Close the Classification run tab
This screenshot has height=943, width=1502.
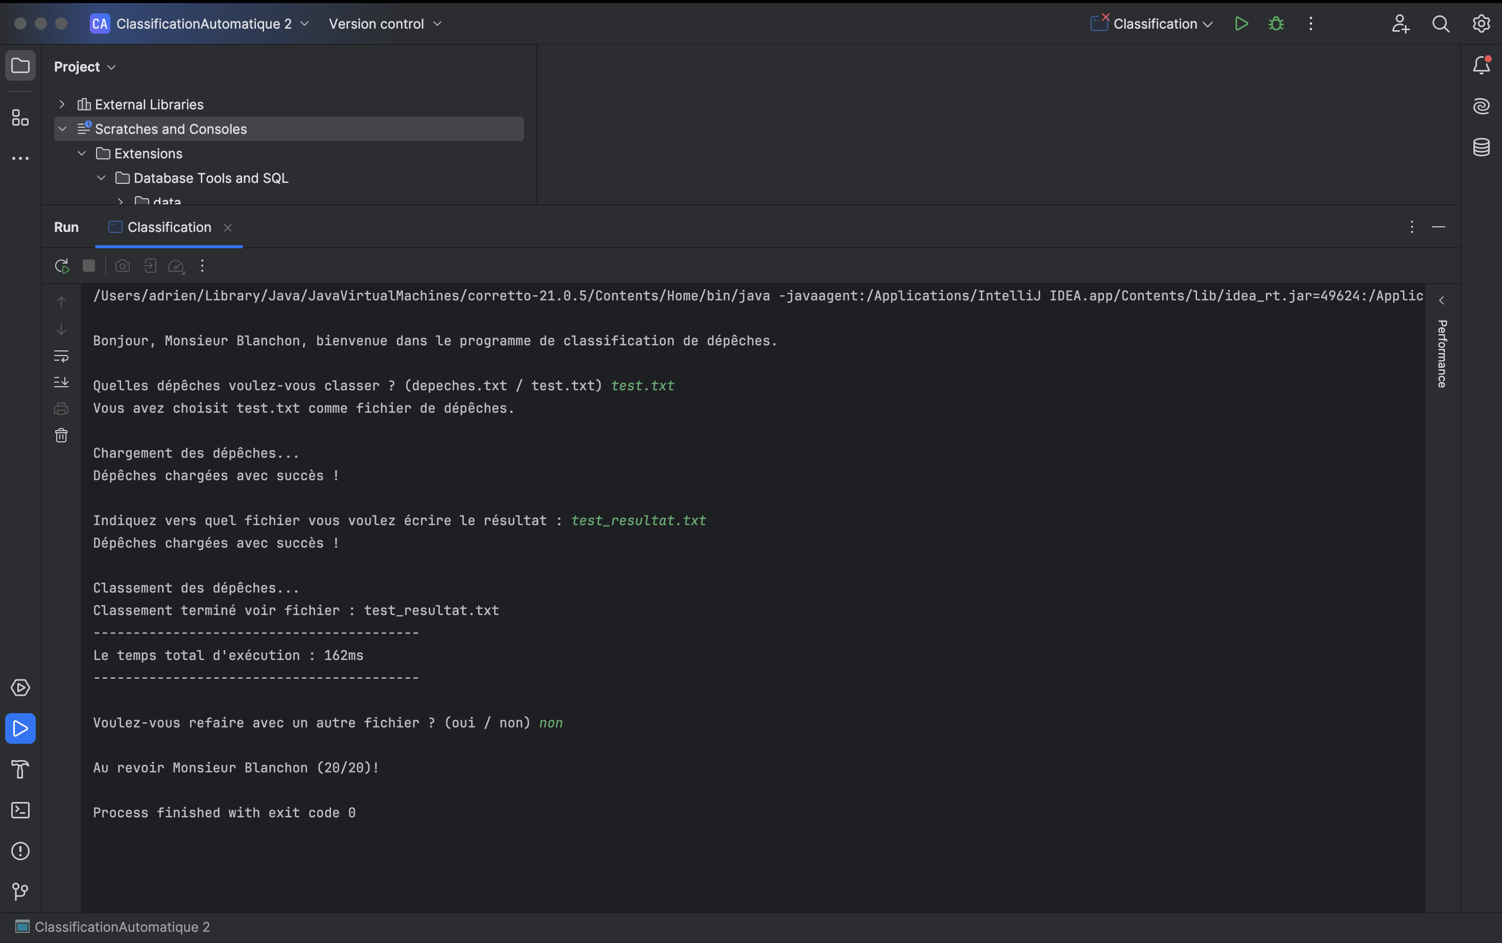[228, 228]
